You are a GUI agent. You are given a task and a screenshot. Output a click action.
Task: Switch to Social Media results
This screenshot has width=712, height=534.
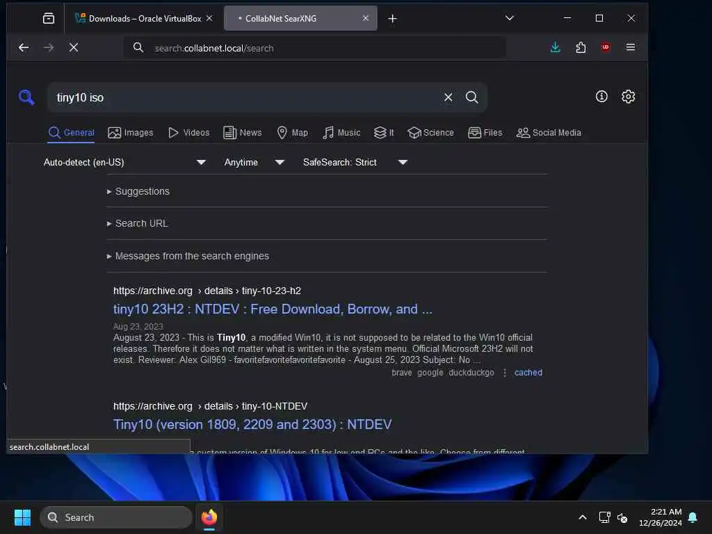549,133
